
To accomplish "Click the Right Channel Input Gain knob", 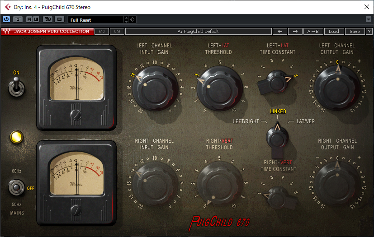I will point(155,184).
